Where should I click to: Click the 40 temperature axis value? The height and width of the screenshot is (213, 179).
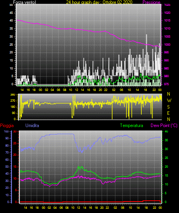pos(166,131)
